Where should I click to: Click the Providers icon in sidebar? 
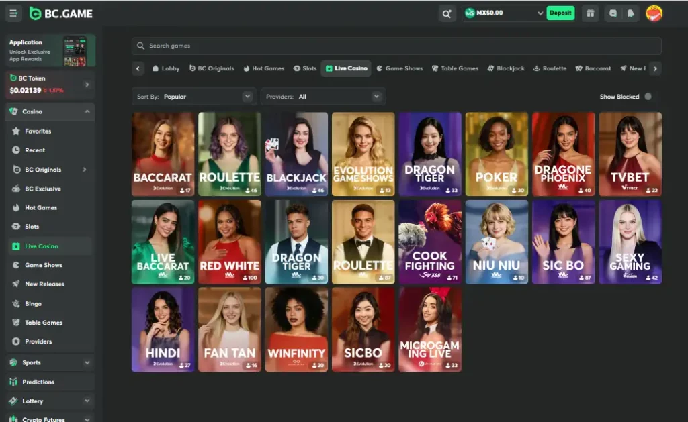click(x=16, y=341)
